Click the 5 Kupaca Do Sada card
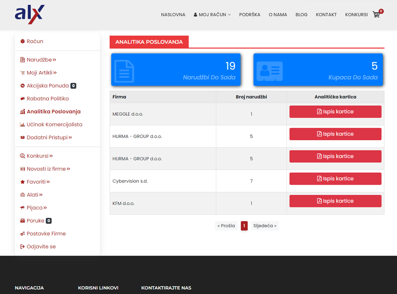 pyautogui.click(x=318, y=70)
